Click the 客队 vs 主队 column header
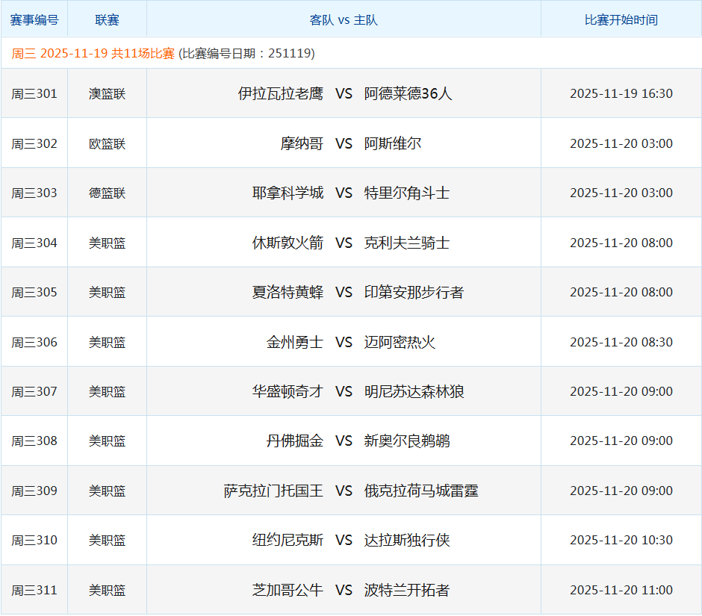The width and height of the screenshot is (702, 616). tap(344, 20)
